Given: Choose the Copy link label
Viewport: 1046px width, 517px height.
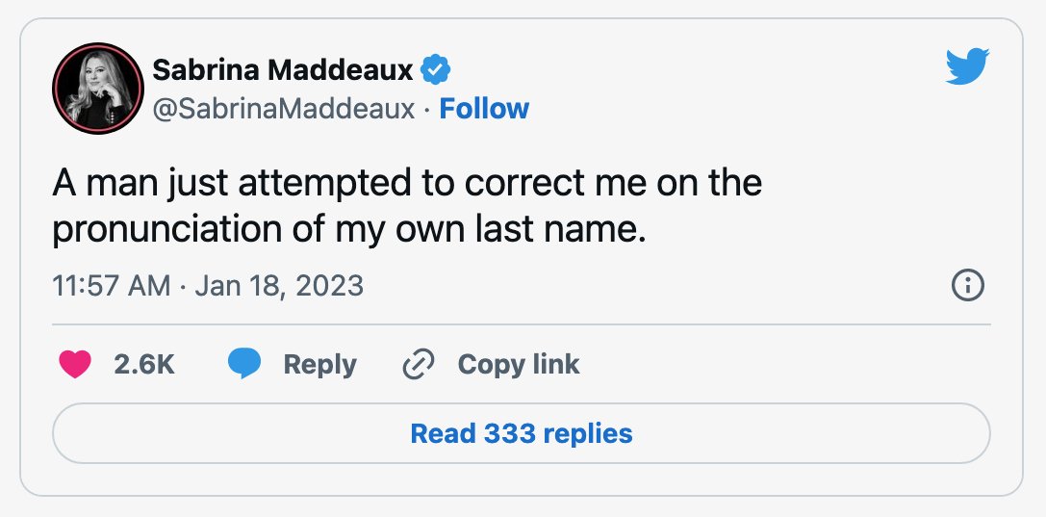Looking at the screenshot, I should pos(519,364).
